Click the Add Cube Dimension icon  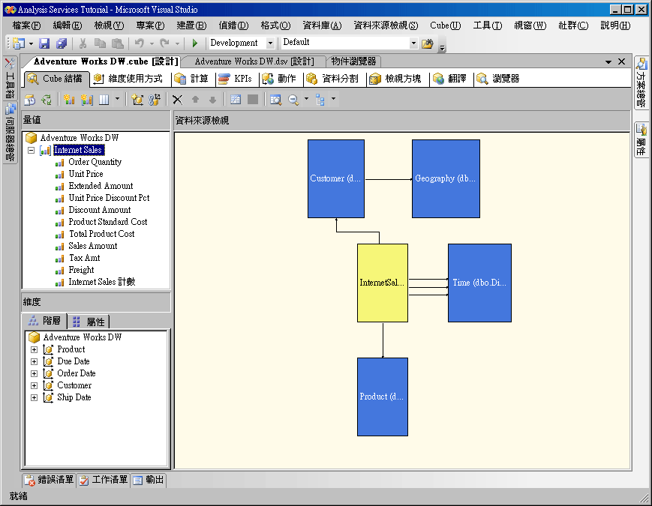[137, 100]
